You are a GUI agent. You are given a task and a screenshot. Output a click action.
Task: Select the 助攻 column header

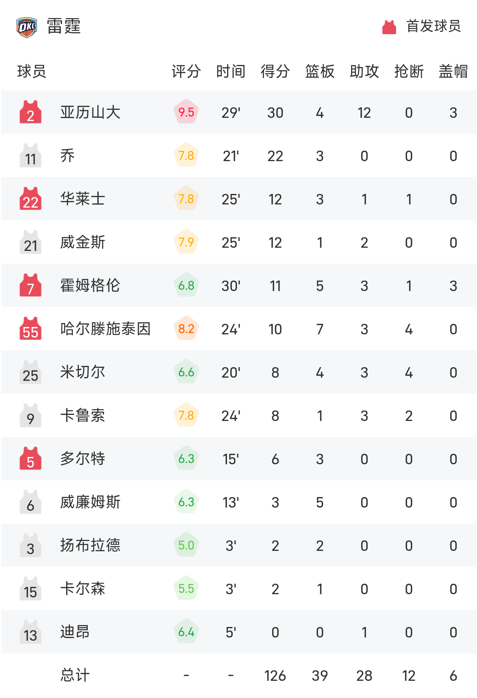[x=364, y=71]
